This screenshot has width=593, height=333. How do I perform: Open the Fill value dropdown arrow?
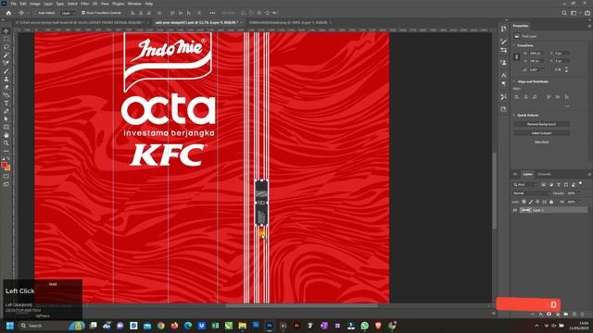pyautogui.click(x=579, y=202)
